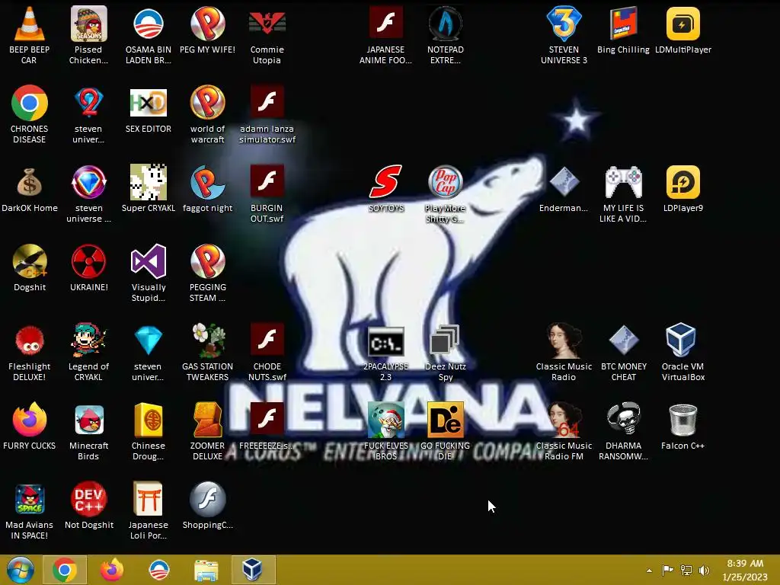Image resolution: width=780 pixels, height=585 pixels.
Task: Switch to Chrome in the taskbar
Action: coord(65,570)
